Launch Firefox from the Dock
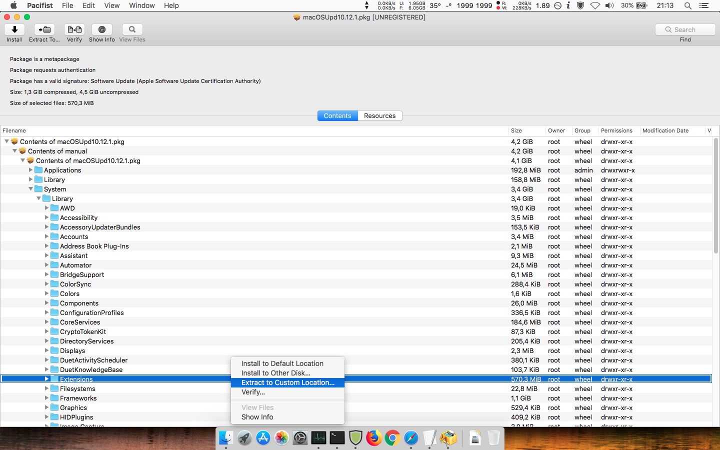The height and width of the screenshot is (450, 720). [374, 438]
